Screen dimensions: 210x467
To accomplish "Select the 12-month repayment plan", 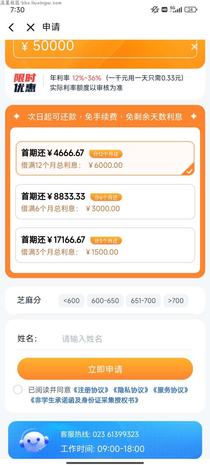I will [x=105, y=158].
